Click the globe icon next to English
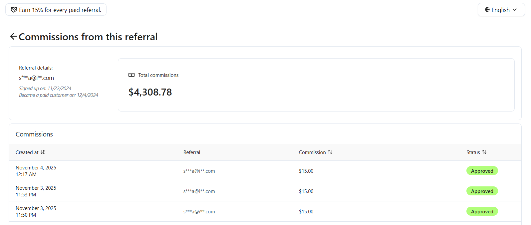 [487, 10]
